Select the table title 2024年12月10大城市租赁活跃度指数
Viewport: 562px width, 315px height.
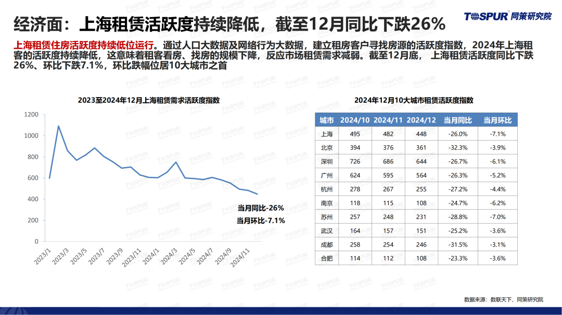point(414,101)
